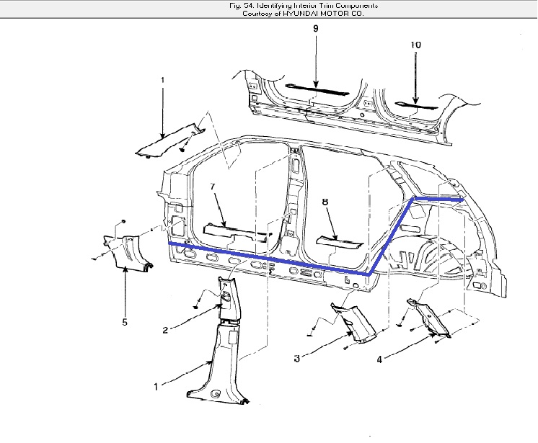Click the number 2 callout label
This screenshot has width=538, height=443.
click(165, 330)
